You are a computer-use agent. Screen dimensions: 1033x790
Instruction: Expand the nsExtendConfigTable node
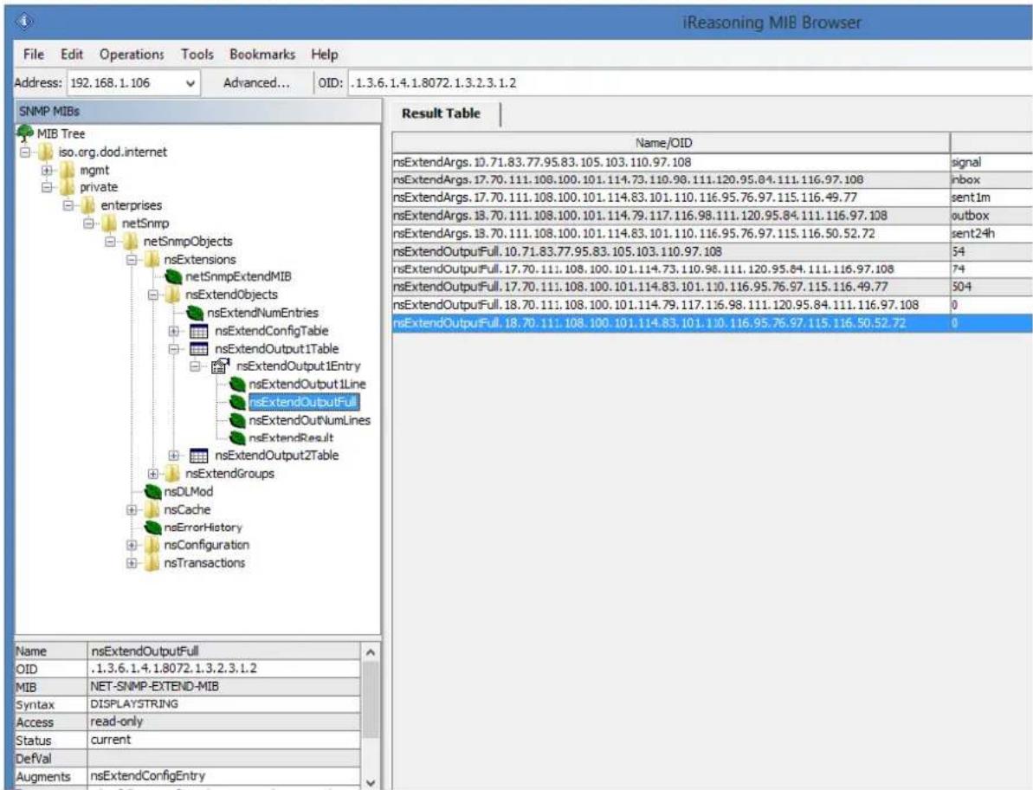tap(173, 331)
